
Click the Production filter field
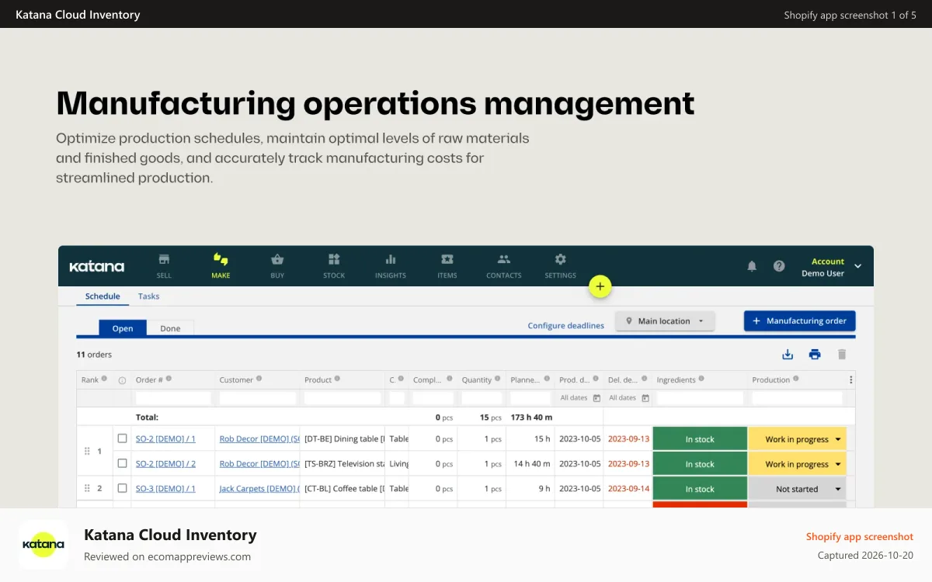click(798, 398)
